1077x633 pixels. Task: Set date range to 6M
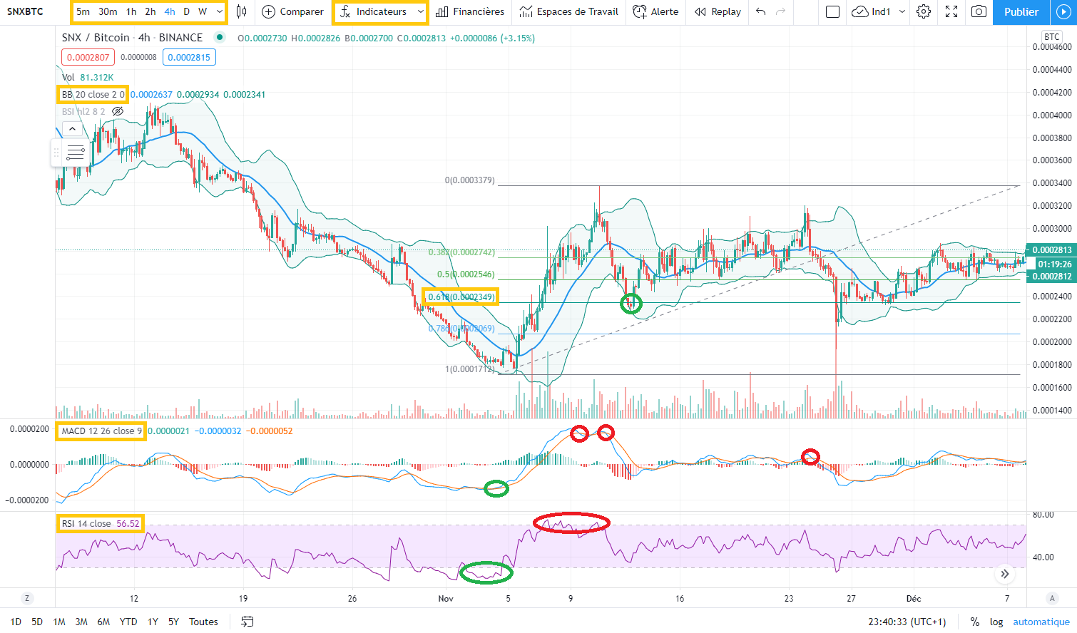tap(103, 622)
